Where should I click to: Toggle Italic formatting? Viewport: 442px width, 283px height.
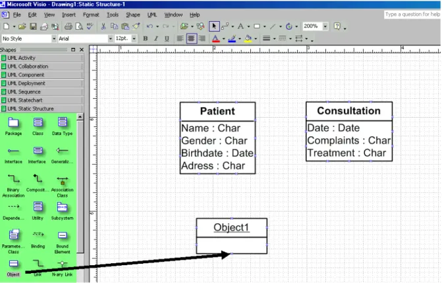156,39
